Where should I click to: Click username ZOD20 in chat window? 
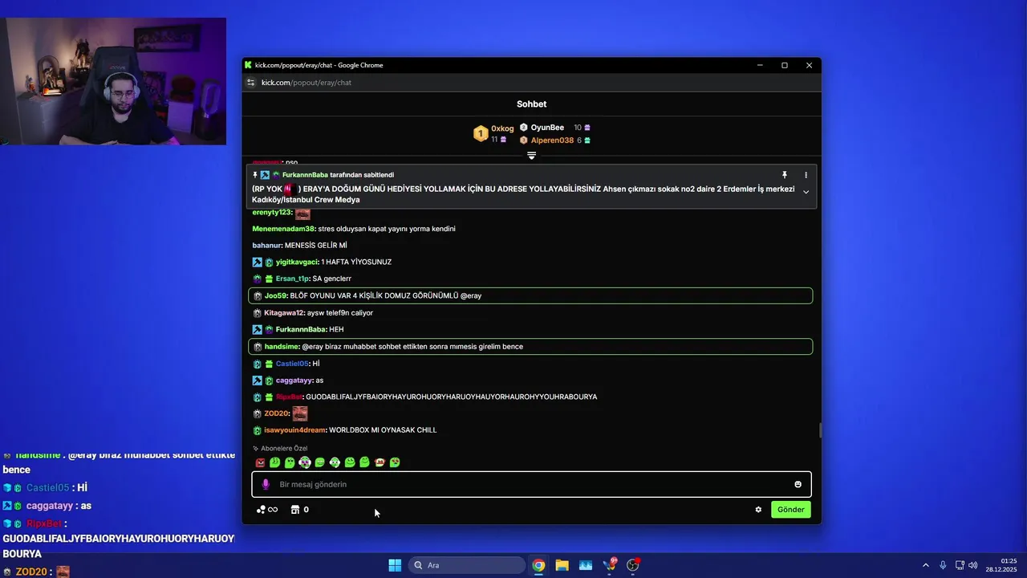point(277,414)
